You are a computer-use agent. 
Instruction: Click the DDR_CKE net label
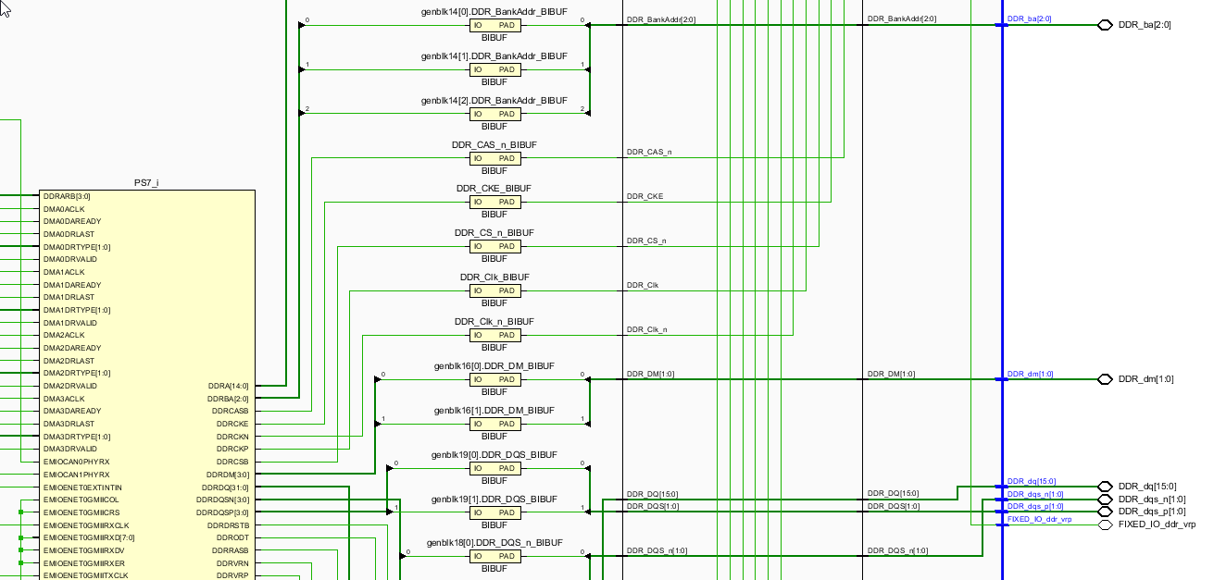pos(645,196)
